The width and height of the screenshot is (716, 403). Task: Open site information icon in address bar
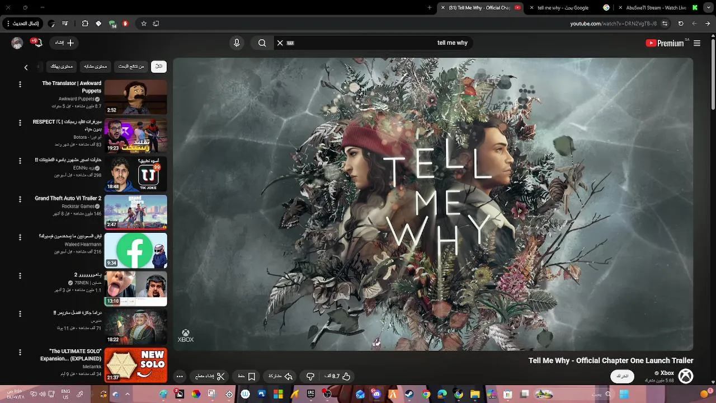(665, 24)
